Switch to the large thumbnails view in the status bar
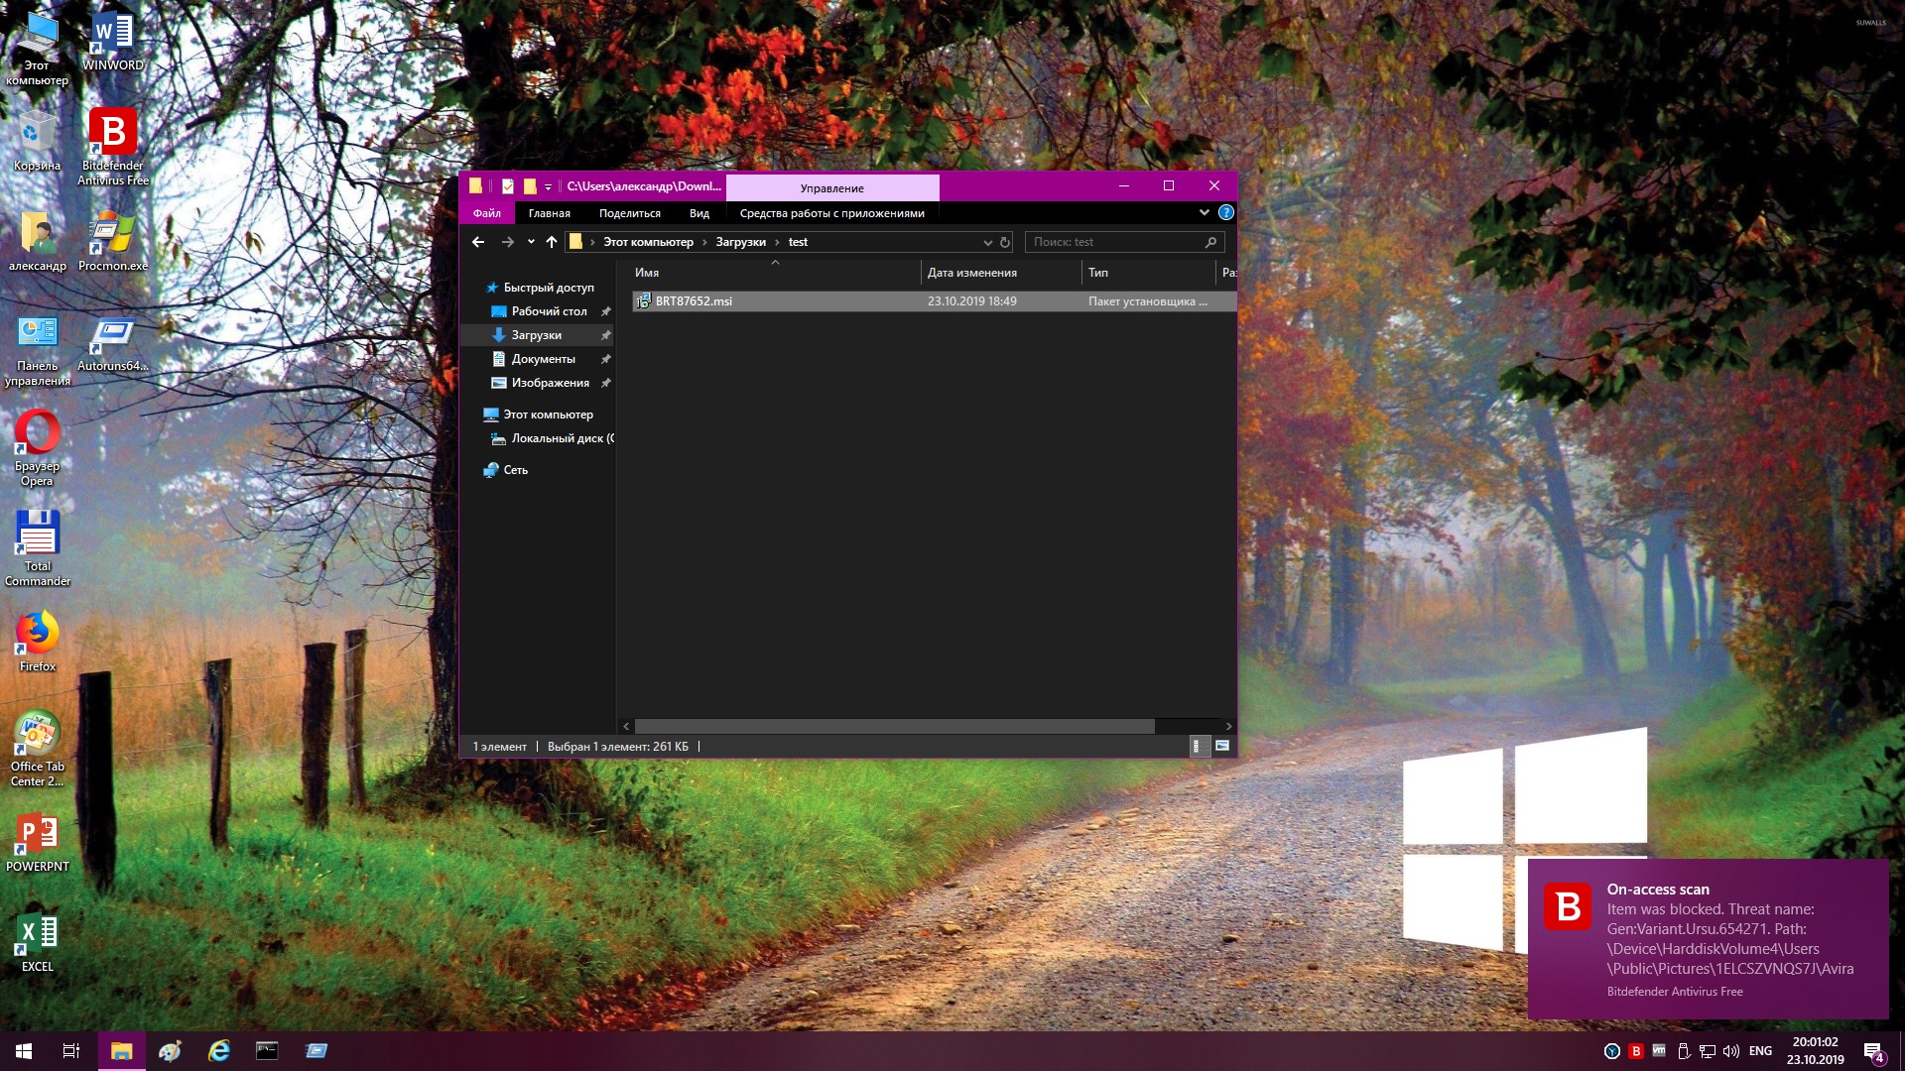Screen dimensions: 1905x1071 [x=1222, y=747]
